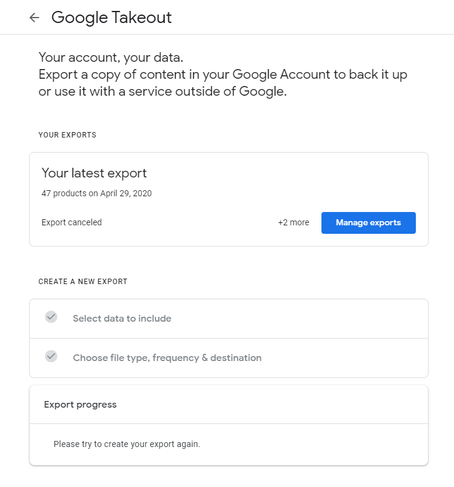Open the Export progress section header
The width and height of the screenshot is (454, 487).
click(81, 405)
